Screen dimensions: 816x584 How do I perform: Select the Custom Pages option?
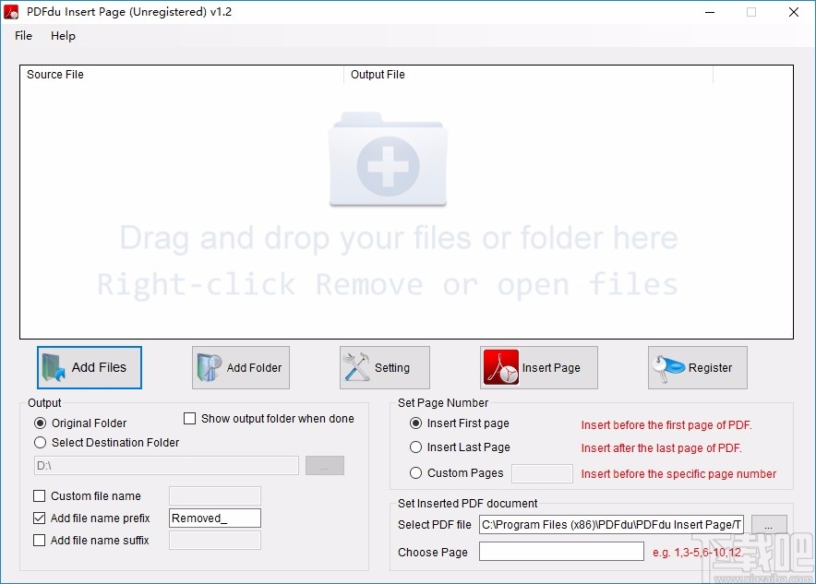(x=416, y=473)
